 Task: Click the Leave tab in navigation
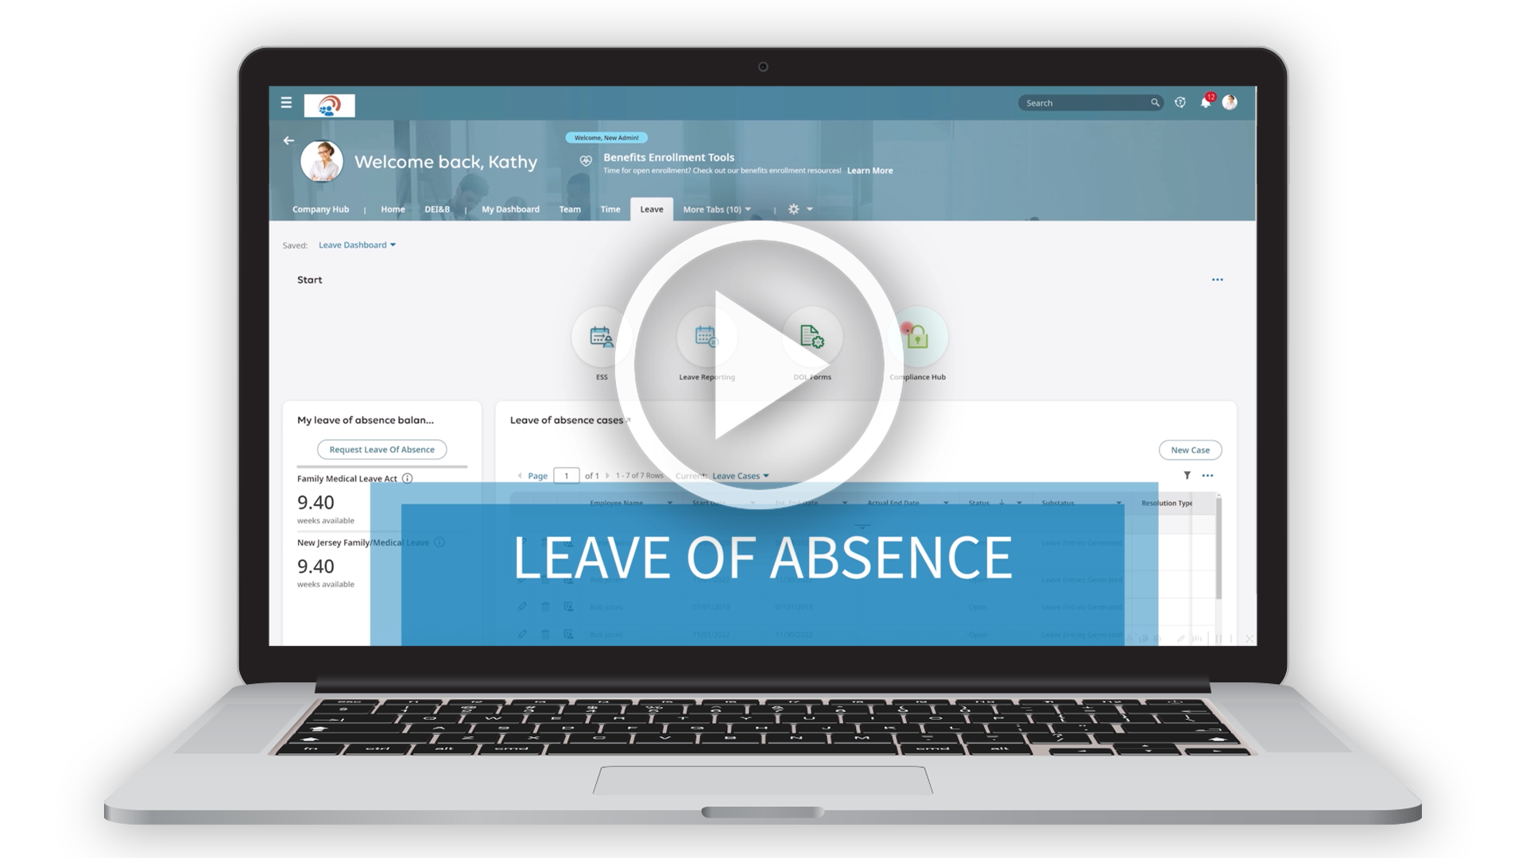(650, 210)
